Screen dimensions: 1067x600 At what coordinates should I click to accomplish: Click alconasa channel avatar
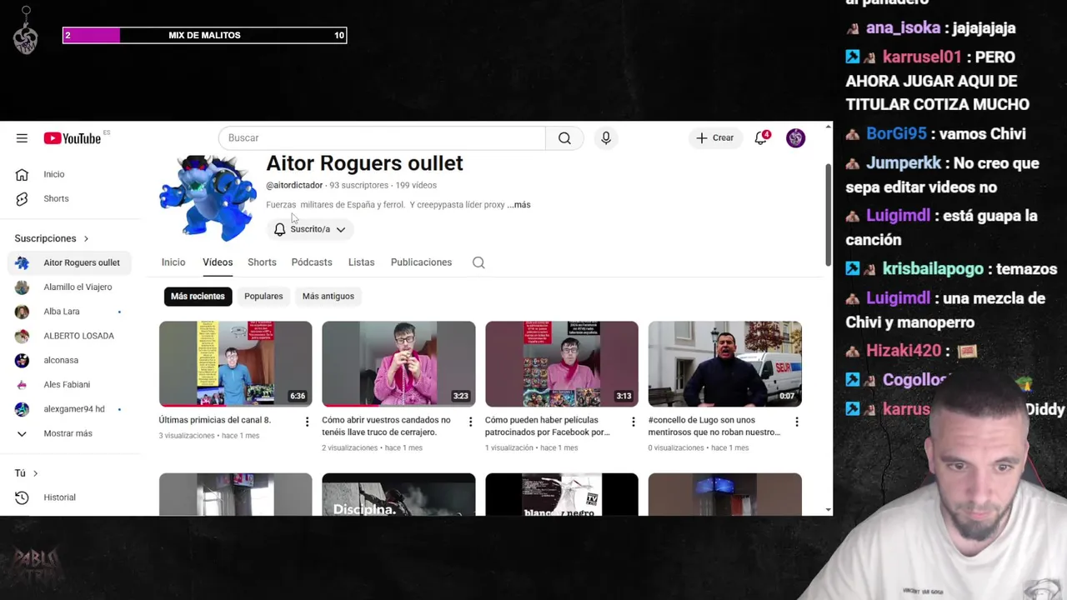pos(23,361)
